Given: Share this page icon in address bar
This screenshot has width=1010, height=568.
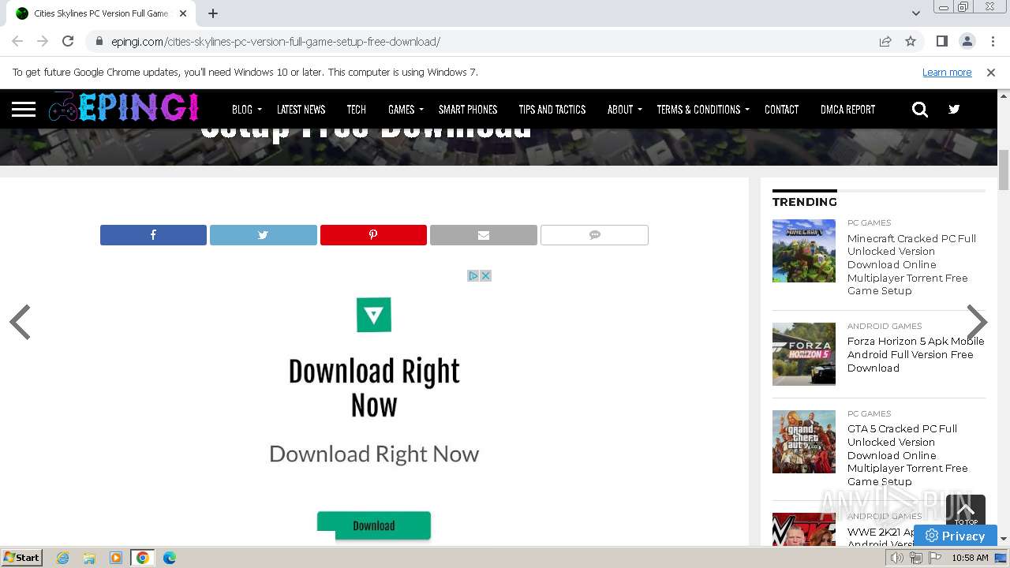Looking at the screenshot, I should [885, 41].
